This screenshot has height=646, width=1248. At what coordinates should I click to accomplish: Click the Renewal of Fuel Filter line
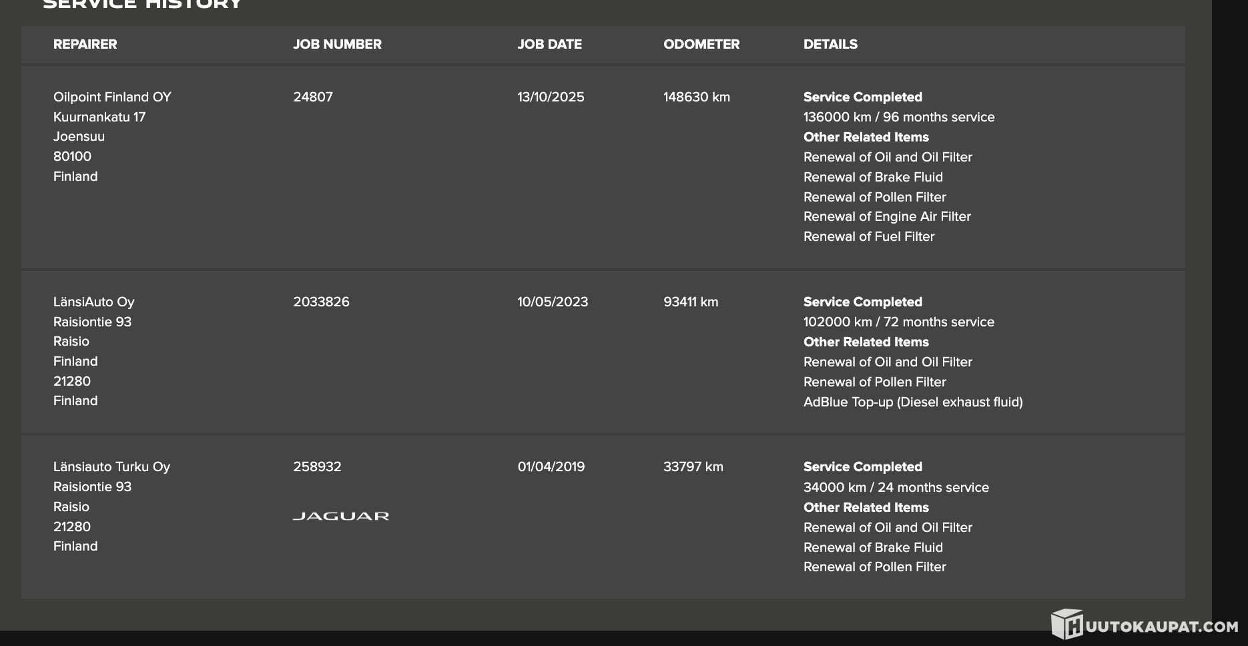[868, 236]
